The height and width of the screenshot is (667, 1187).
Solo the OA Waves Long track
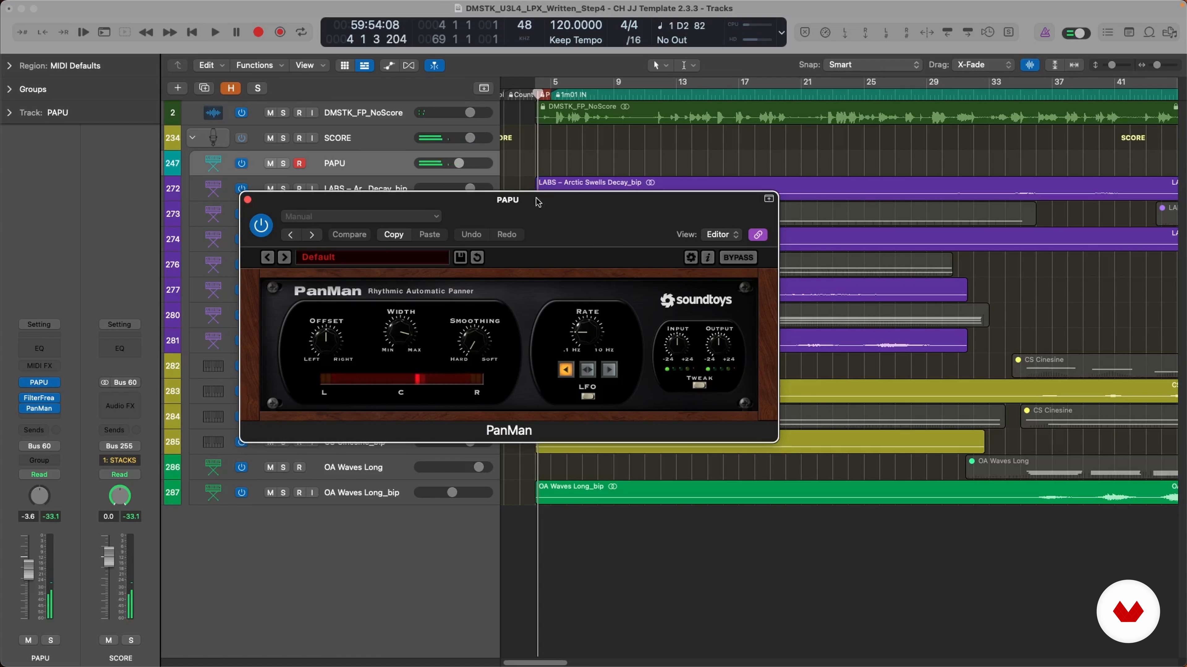point(283,467)
